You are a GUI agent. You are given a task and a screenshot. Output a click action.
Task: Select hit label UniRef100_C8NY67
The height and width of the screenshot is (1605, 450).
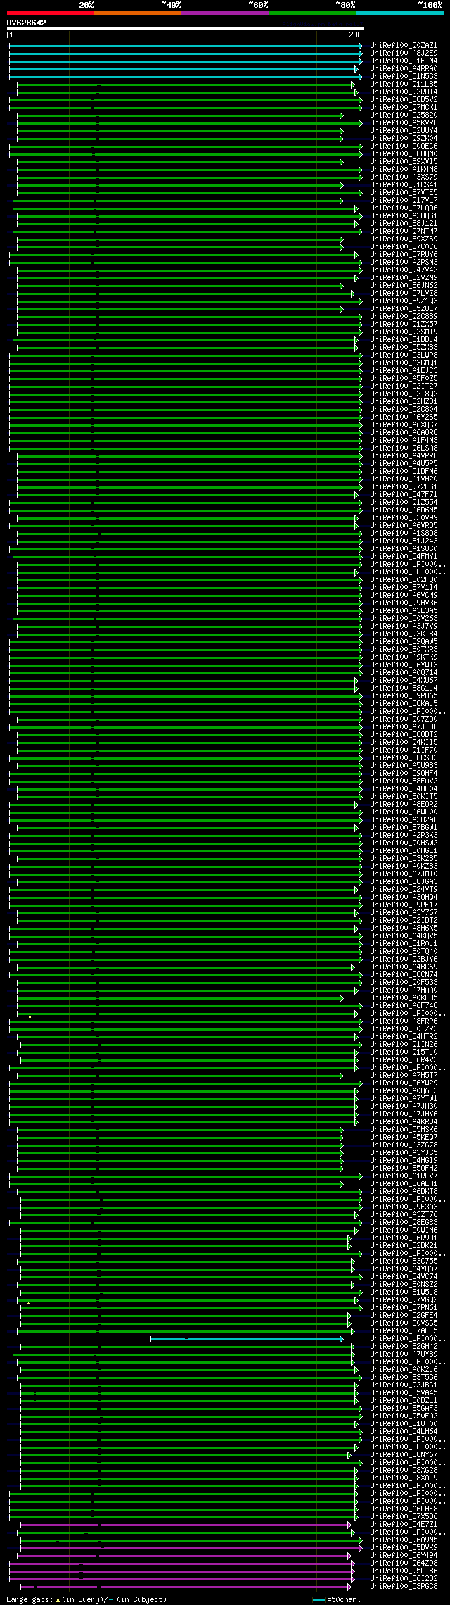404,1455
